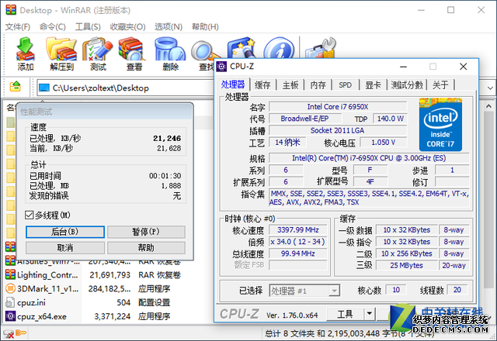The image size is (497, 341).
Task: Click the file size 3,371,224 cell
Action: [x=112, y=316]
